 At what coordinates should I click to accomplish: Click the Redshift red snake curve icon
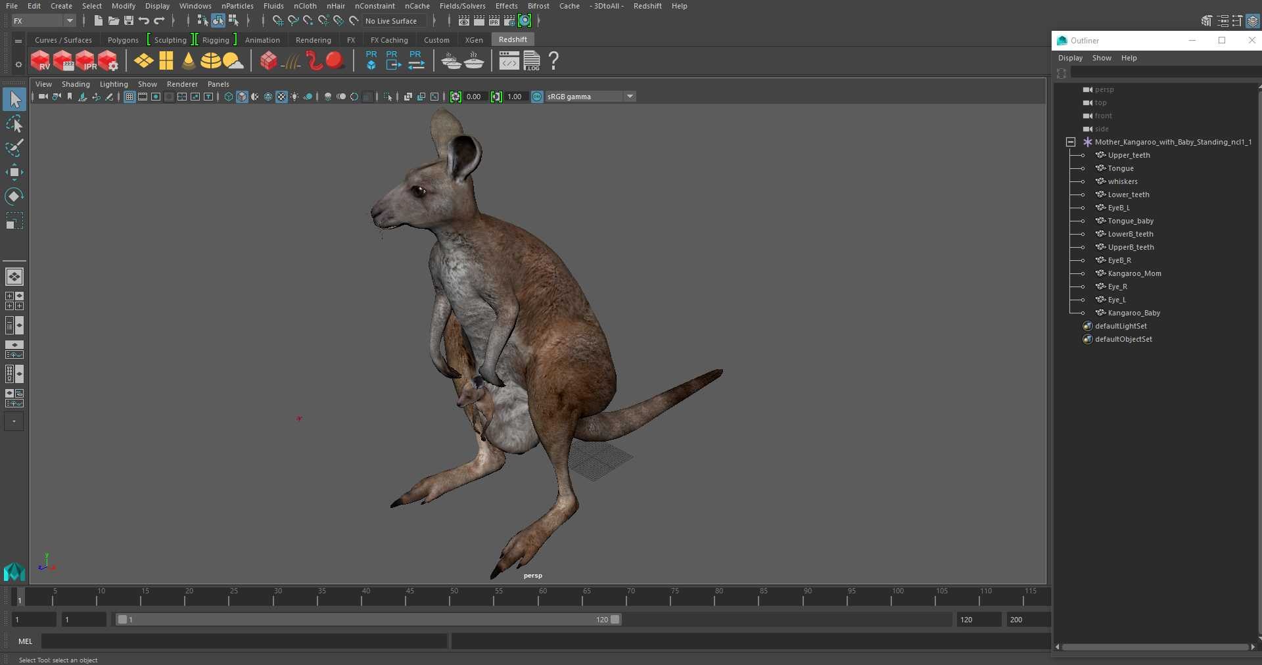coord(314,61)
